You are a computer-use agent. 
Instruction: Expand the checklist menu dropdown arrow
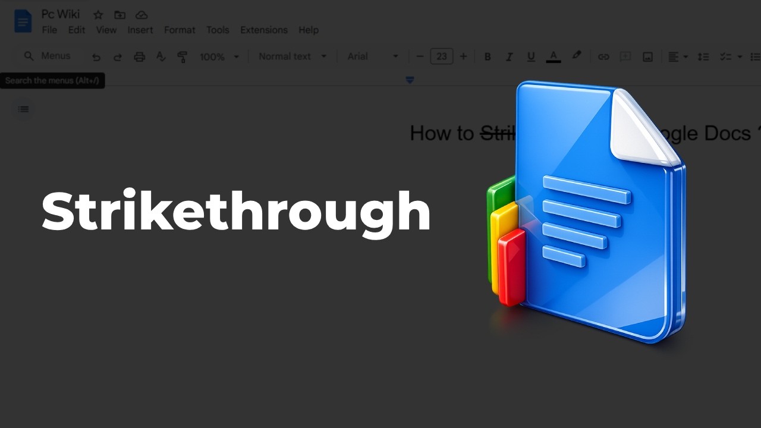click(x=740, y=56)
